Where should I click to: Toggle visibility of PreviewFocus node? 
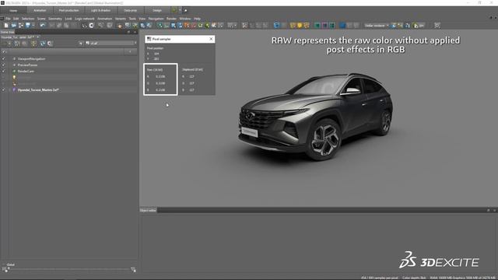pos(3,65)
